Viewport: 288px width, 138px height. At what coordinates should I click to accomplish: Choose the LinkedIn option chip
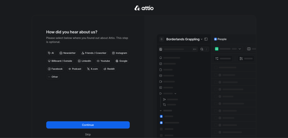(x=84, y=61)
